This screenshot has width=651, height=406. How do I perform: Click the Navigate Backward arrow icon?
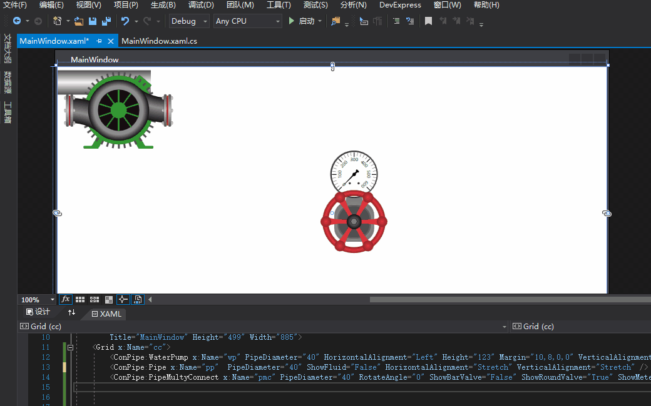tap(17, 21)
